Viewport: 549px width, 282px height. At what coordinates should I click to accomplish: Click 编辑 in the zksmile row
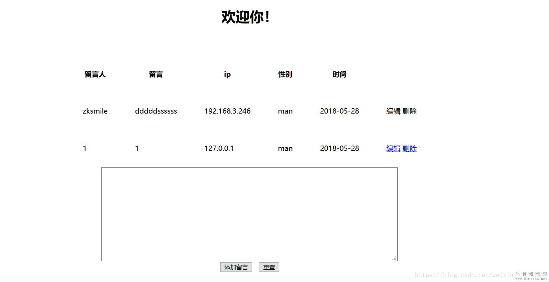pos(393,111)
